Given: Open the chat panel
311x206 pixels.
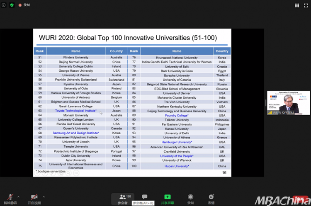Looking at the screenshot, I should [x=145, y=197].
